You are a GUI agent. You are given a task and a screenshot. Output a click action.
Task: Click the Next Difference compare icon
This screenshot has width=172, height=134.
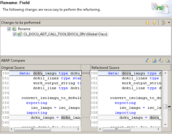pos(148,60)
